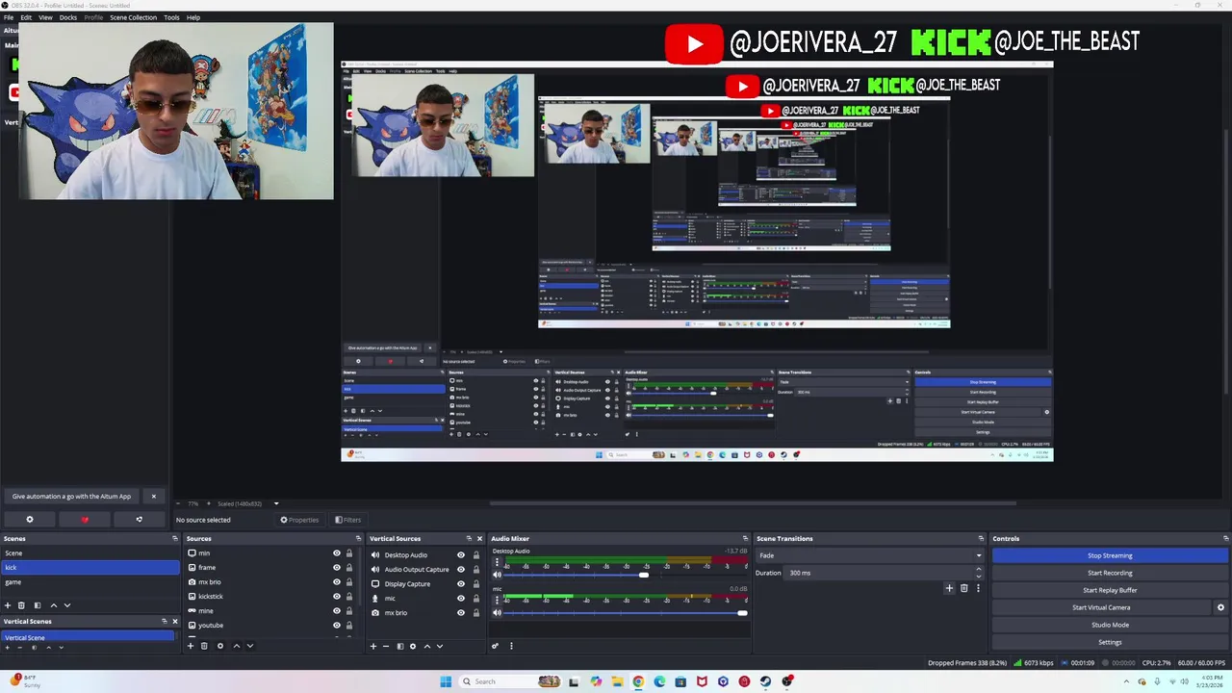1232x693 pixels.
Task: Open Google Chrome from taskbar
Action: coord(638,681)
